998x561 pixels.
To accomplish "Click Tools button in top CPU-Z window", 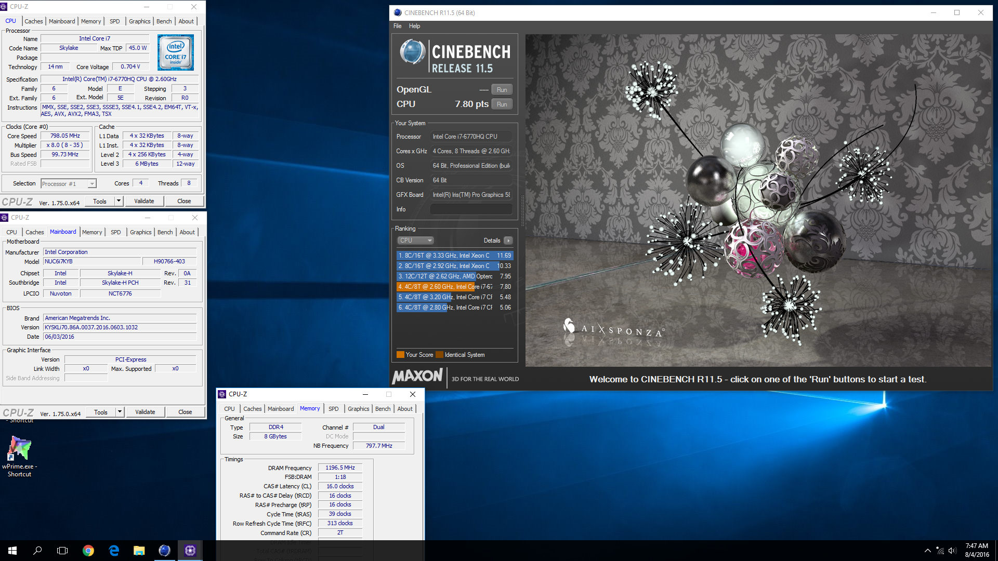I will pos(100,201).
